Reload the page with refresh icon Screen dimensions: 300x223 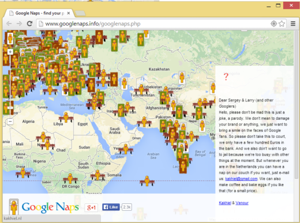29,24
